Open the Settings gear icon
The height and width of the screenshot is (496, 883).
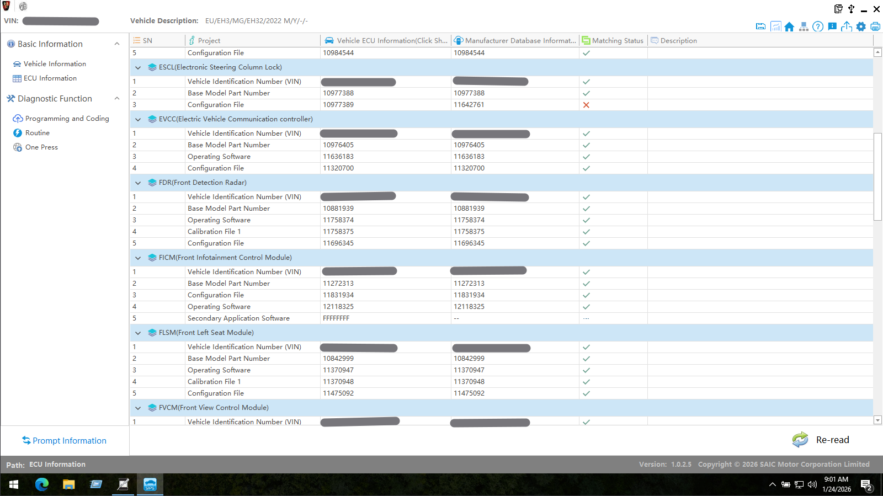point(861,26)
